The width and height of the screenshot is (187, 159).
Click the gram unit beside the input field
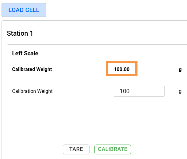tap(180, 91)
